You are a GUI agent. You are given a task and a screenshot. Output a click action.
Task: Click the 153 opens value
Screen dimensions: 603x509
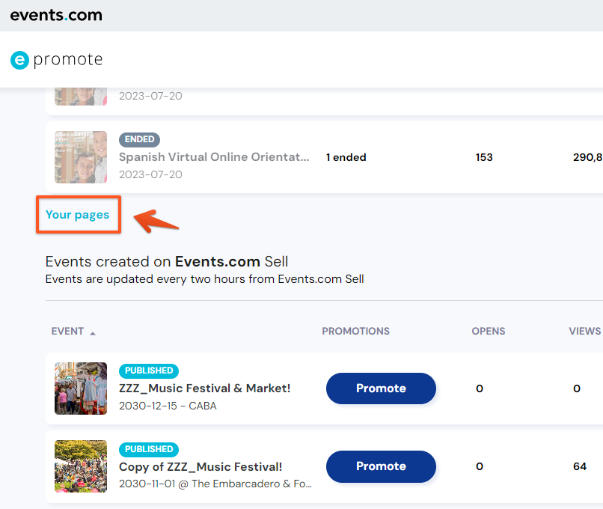click(484, 157)
